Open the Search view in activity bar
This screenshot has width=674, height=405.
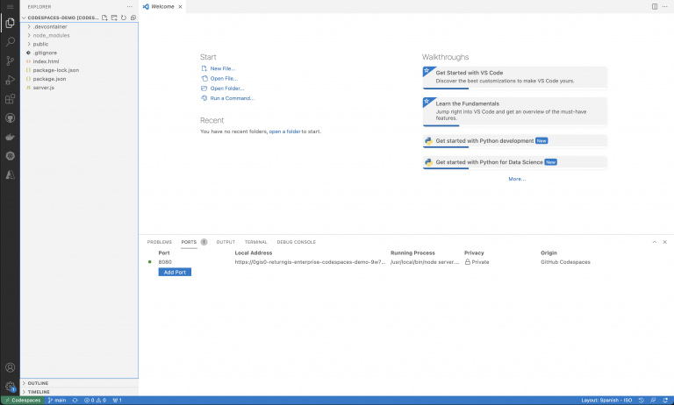11,41
